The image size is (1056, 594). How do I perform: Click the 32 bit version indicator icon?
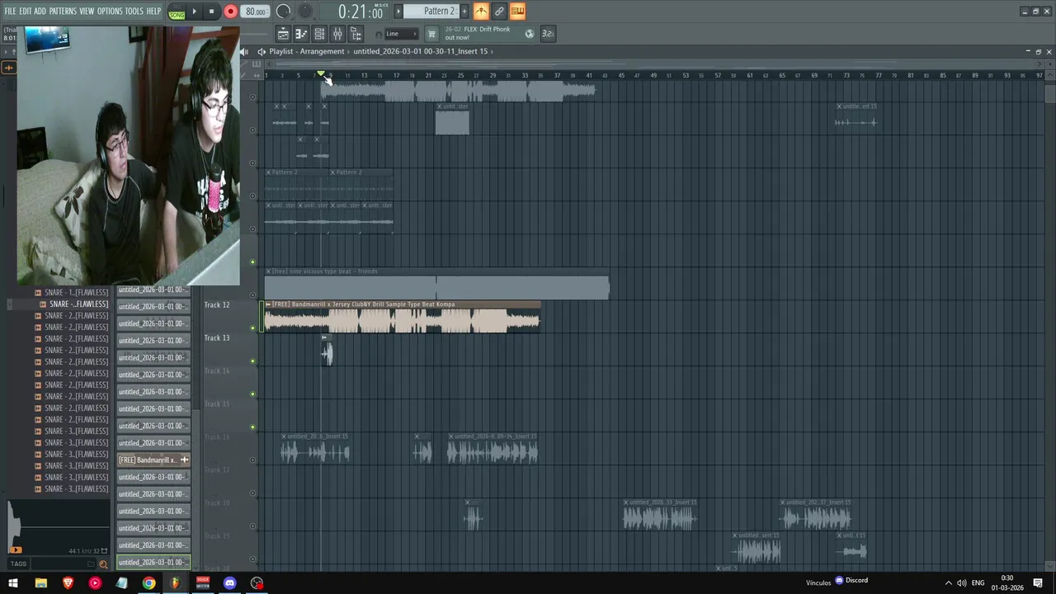[x=548, y=34]
